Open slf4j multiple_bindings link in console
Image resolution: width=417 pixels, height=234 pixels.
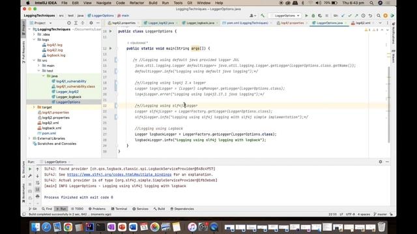point(119,175)
